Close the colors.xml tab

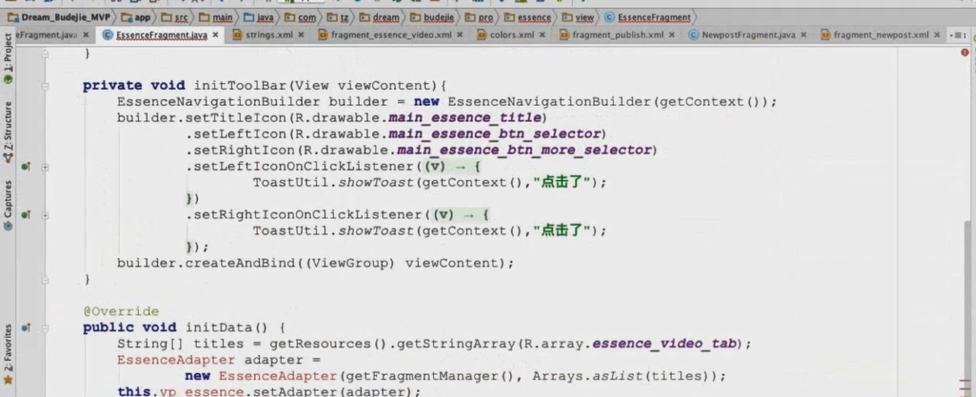pyautogui.click(x=542, y=35)
